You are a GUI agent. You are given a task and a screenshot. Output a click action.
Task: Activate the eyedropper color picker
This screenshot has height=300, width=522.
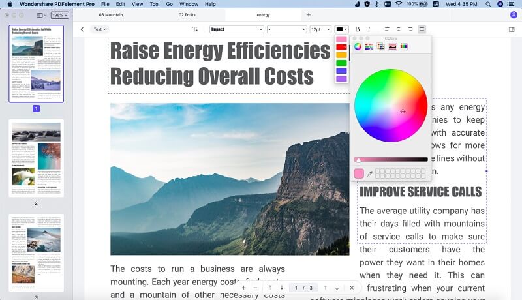(369, 173)
